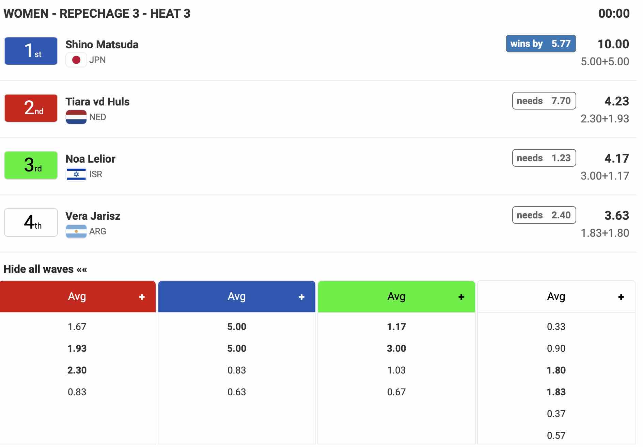Expand the green Avg column plus
643x447 pixels.
point(461,297)
